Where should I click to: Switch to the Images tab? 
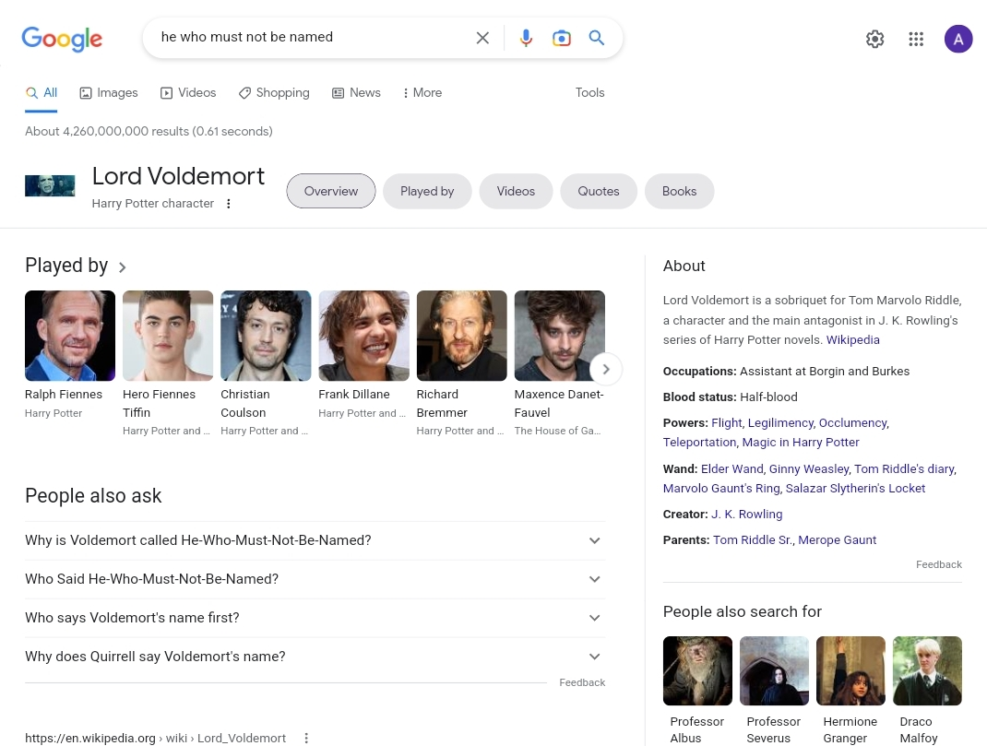109,93
